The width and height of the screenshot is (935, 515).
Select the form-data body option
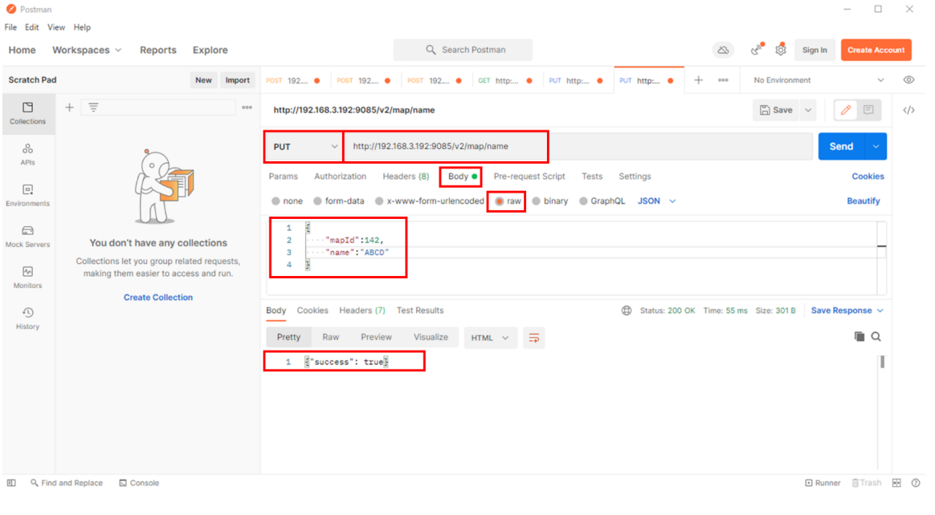[318, 201]
